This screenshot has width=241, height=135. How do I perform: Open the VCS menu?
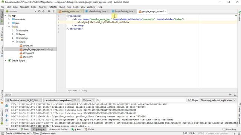point(83,7)
